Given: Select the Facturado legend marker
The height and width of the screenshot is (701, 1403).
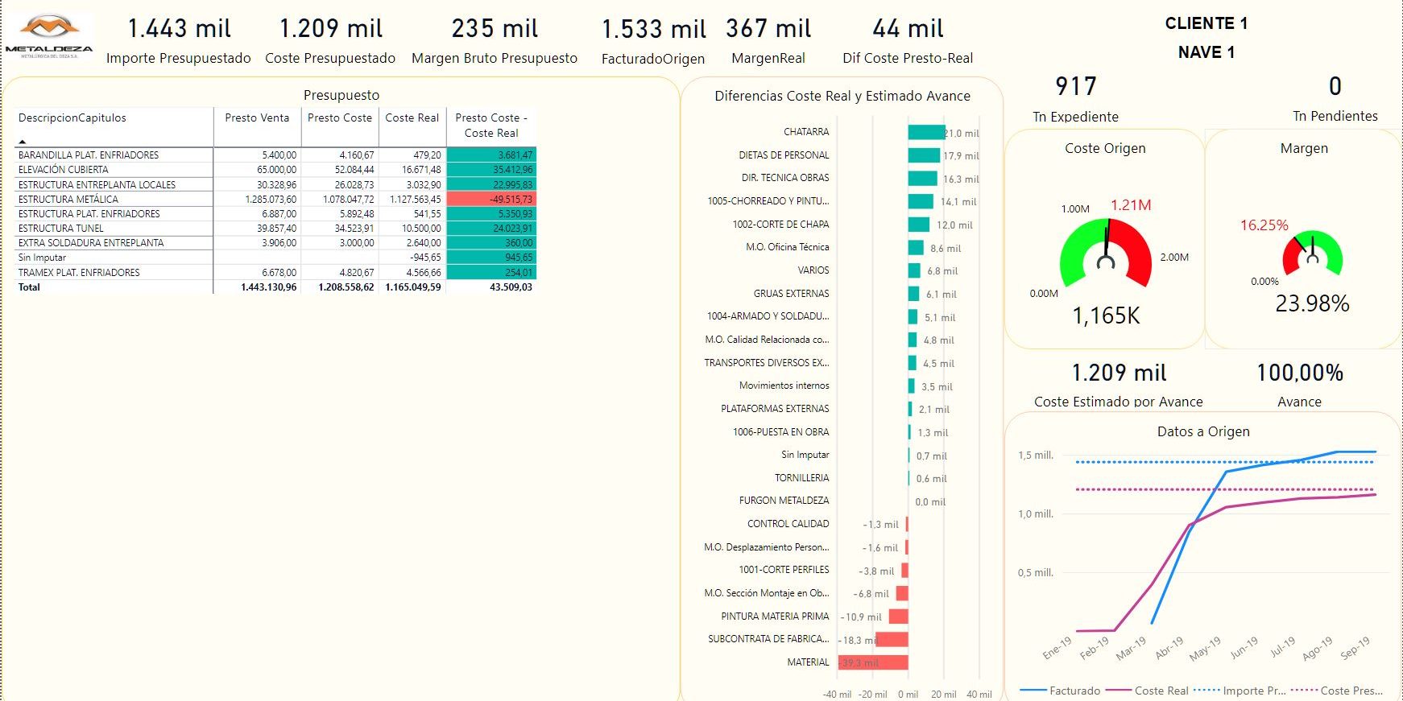Looking at the screenshot, I should click(x=1033, y=691).
